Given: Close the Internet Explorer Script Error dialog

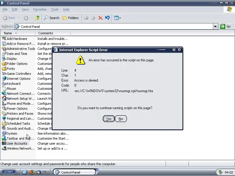Looking at the screenshot, I should tap(179, 50).
